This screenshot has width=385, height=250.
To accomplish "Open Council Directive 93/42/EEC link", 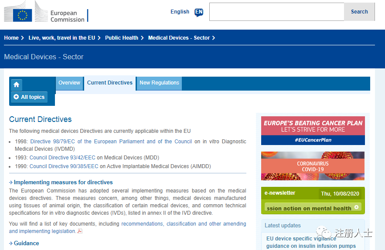I will coord(62,158).
